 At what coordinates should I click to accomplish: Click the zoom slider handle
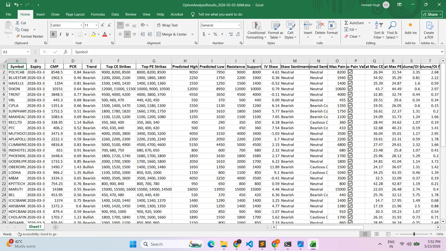[414, 234]
